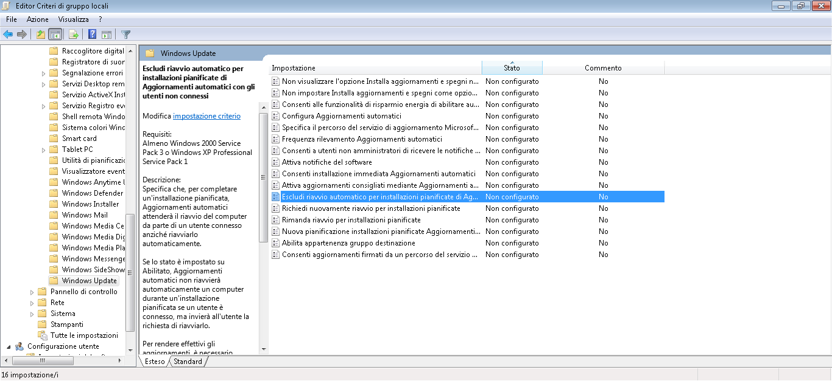Select the Servizio ActiveX Installer tree item

coord(93,95)
